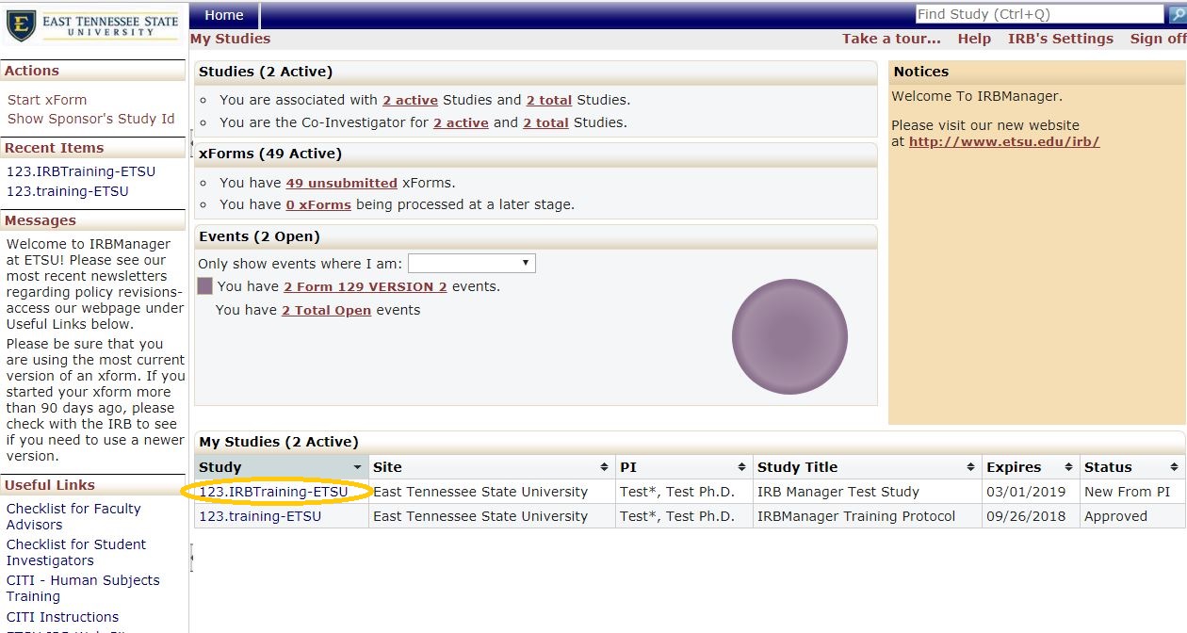1187x633 pixels.
Task: Sort Study Title column using its arrows
Action: (x=970, y=467)
